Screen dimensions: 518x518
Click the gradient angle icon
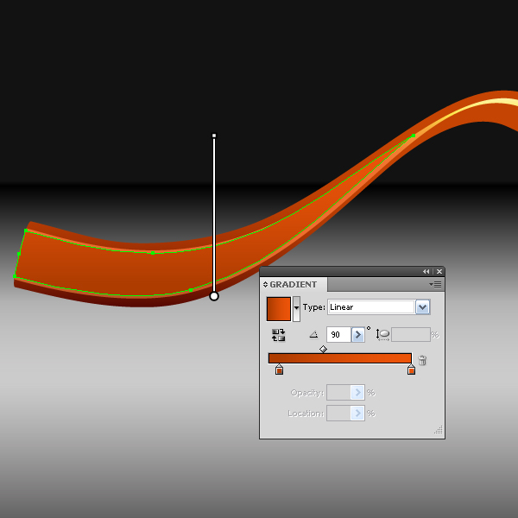(313, 335)
